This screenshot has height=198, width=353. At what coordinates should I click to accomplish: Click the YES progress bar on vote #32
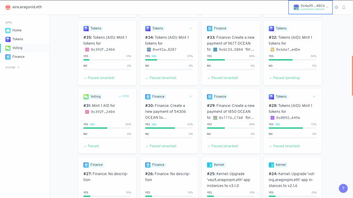click(x=292, y=60)
